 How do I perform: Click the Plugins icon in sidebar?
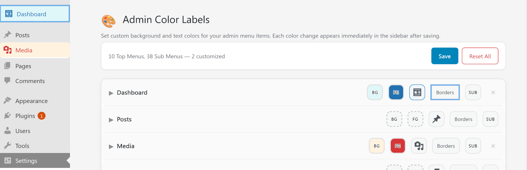8,116
